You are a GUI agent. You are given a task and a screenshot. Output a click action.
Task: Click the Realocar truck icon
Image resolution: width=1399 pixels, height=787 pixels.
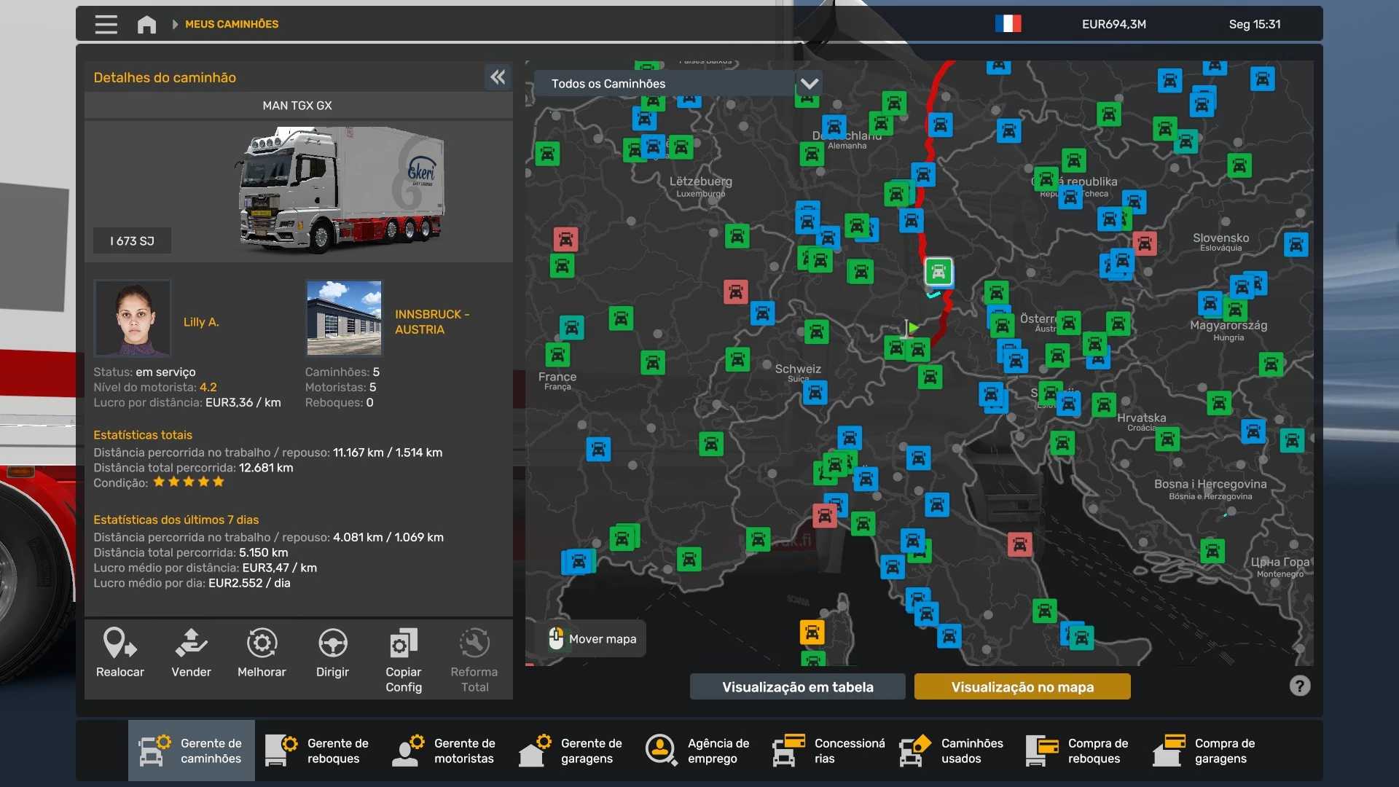[x=120, y=643]
